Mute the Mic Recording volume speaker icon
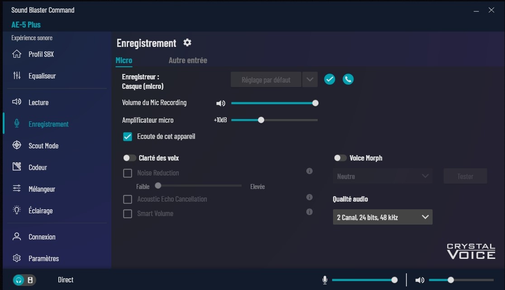This screenshot has height=290, width=505. click(221, 103)
